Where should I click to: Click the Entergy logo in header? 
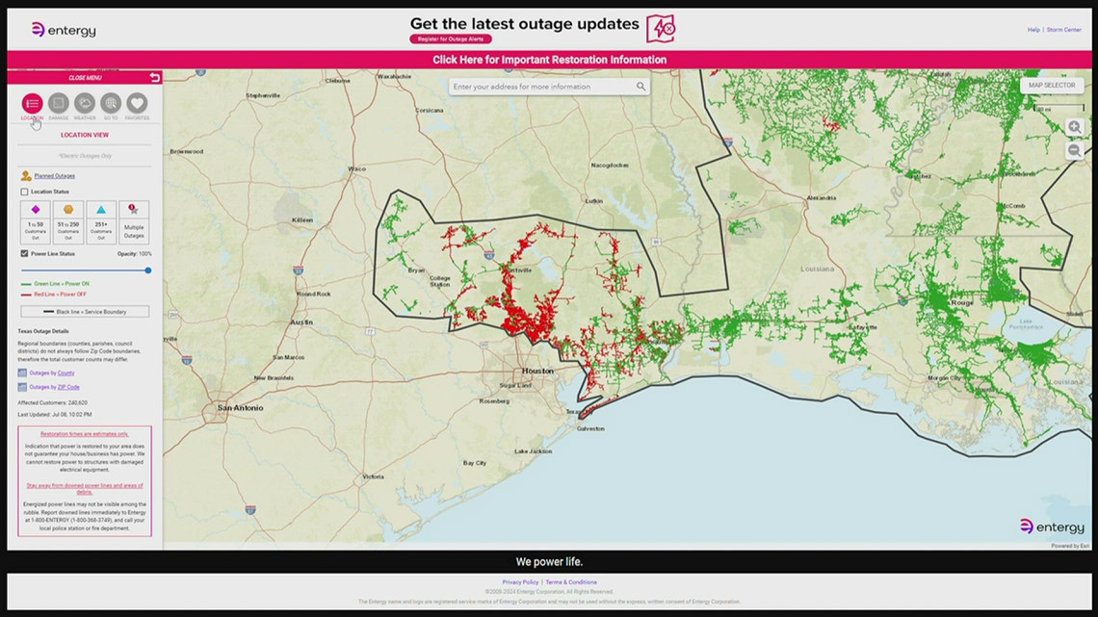[x=64, y=30]
